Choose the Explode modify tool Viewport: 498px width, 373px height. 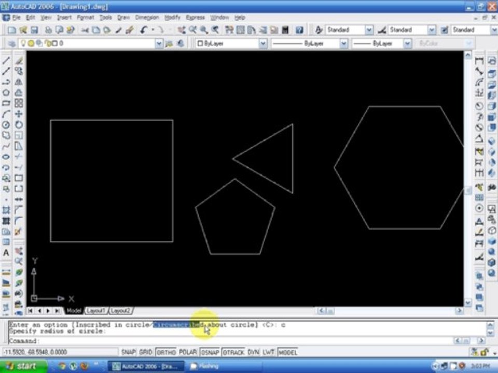pyautogui.click(x=19, y=232)
